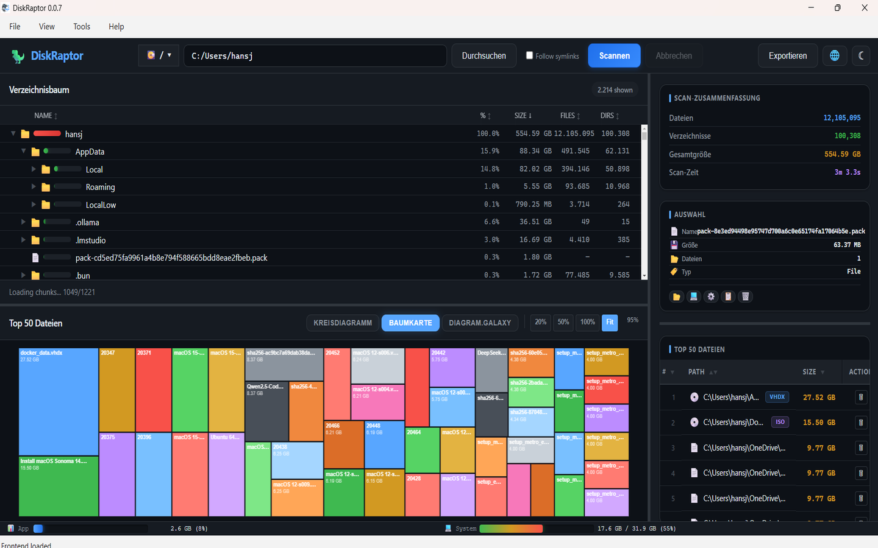Switch to the Diagram.Galaxy tab
Viewport: 878px width, 548px height.
[x=480, y=323]
